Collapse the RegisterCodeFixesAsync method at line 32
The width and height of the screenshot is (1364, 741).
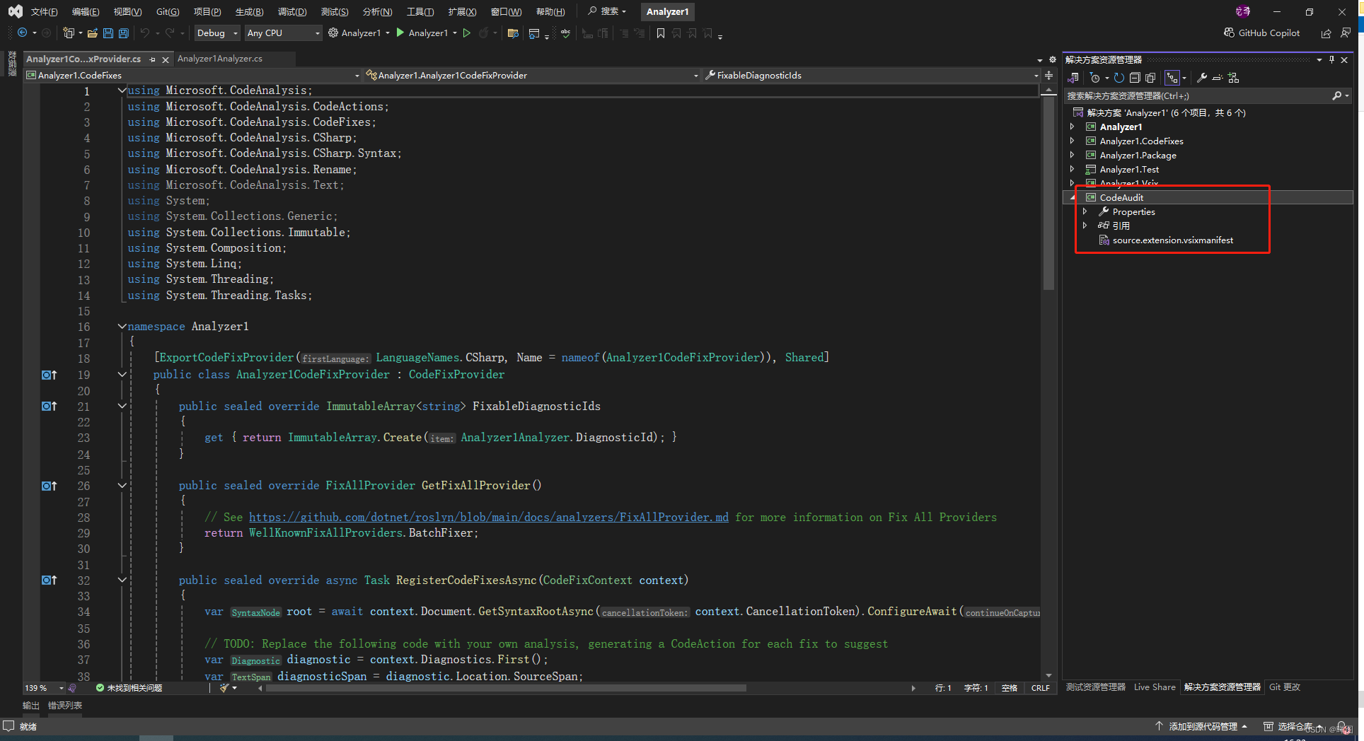click(122, 580)
